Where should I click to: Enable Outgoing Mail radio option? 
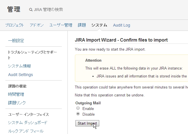[78, 108]
